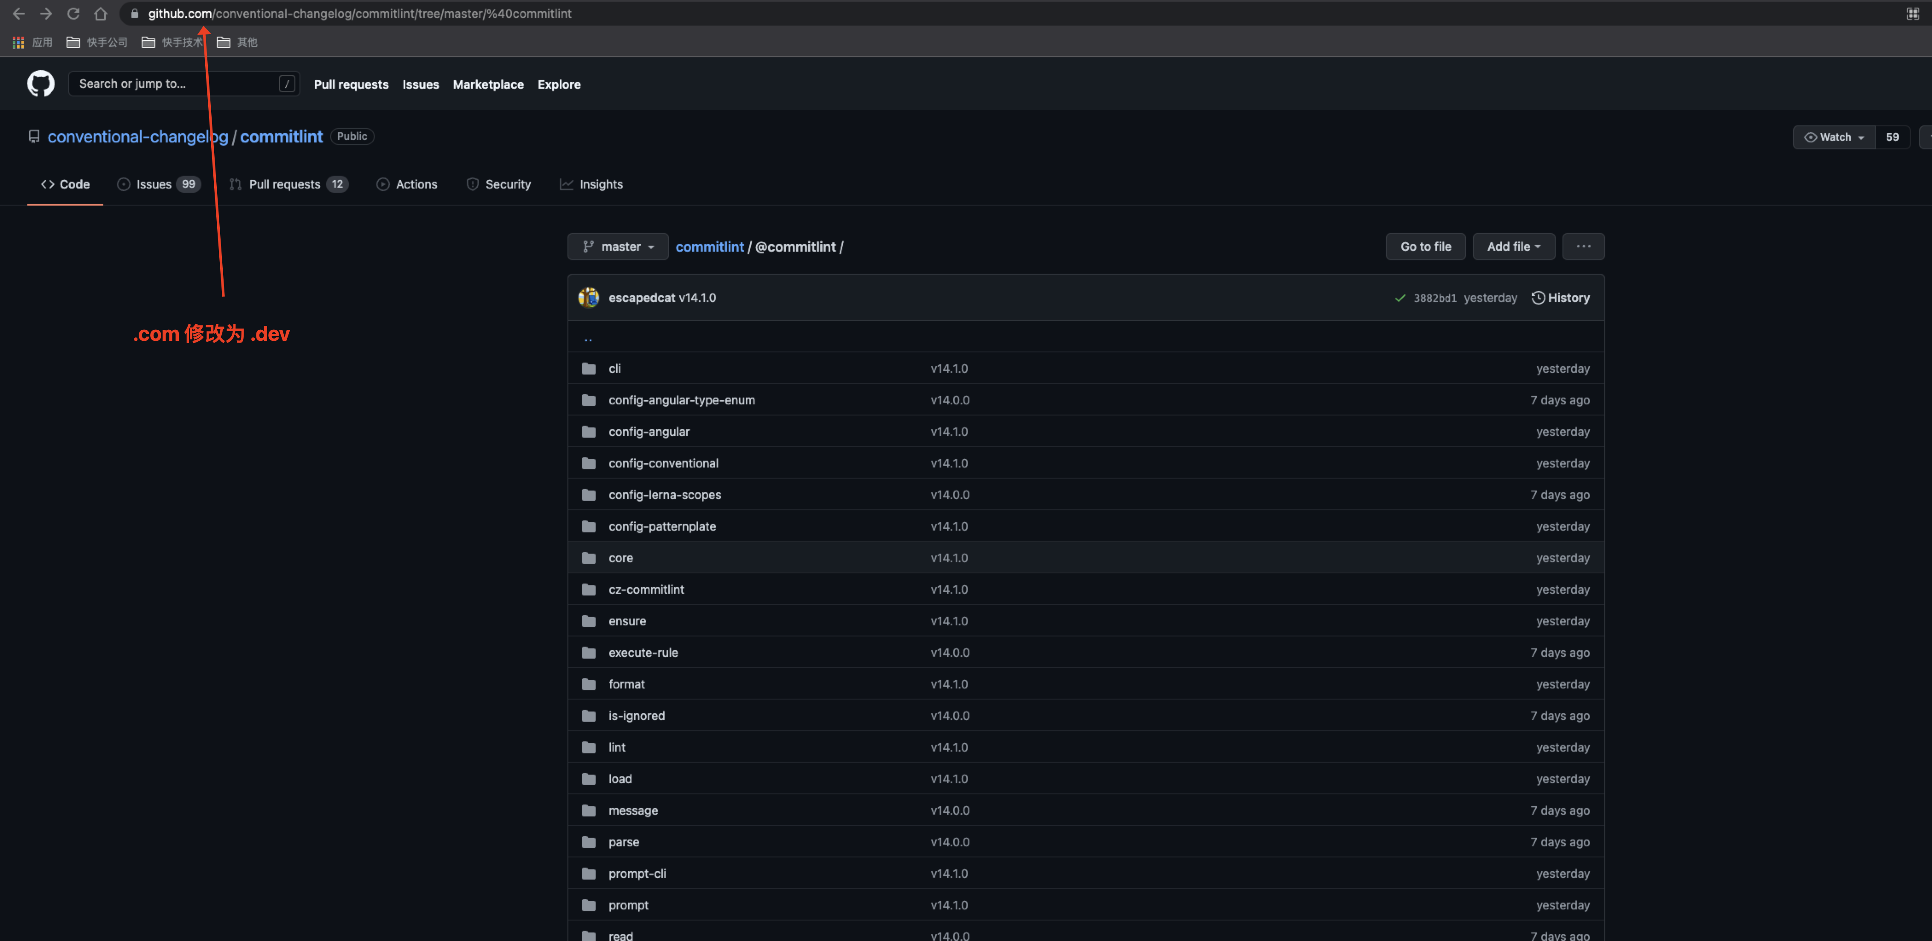Image resolution: width=1932 pixels, height=941 pixels.
Task: Click the browser home icon
Action: pos(100,14)
